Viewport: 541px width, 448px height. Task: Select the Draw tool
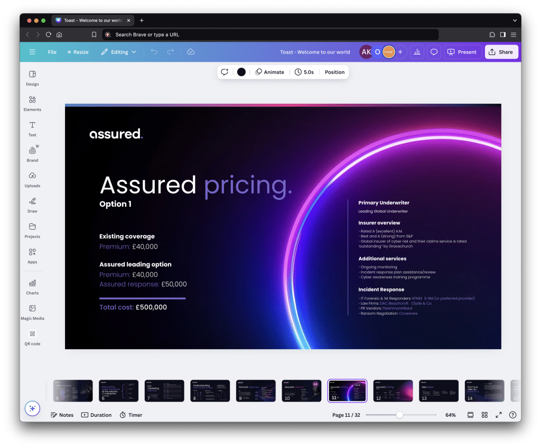[32, 205]
